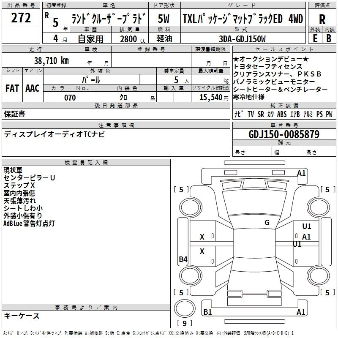Select door type 5W
This screenshot has width=338, height=338.
tap(164, 19)
